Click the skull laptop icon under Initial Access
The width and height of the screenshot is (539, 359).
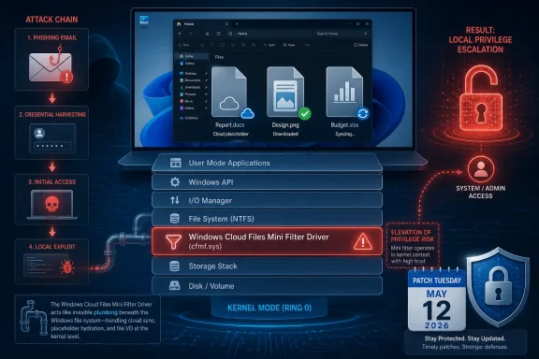click(51, 205)
